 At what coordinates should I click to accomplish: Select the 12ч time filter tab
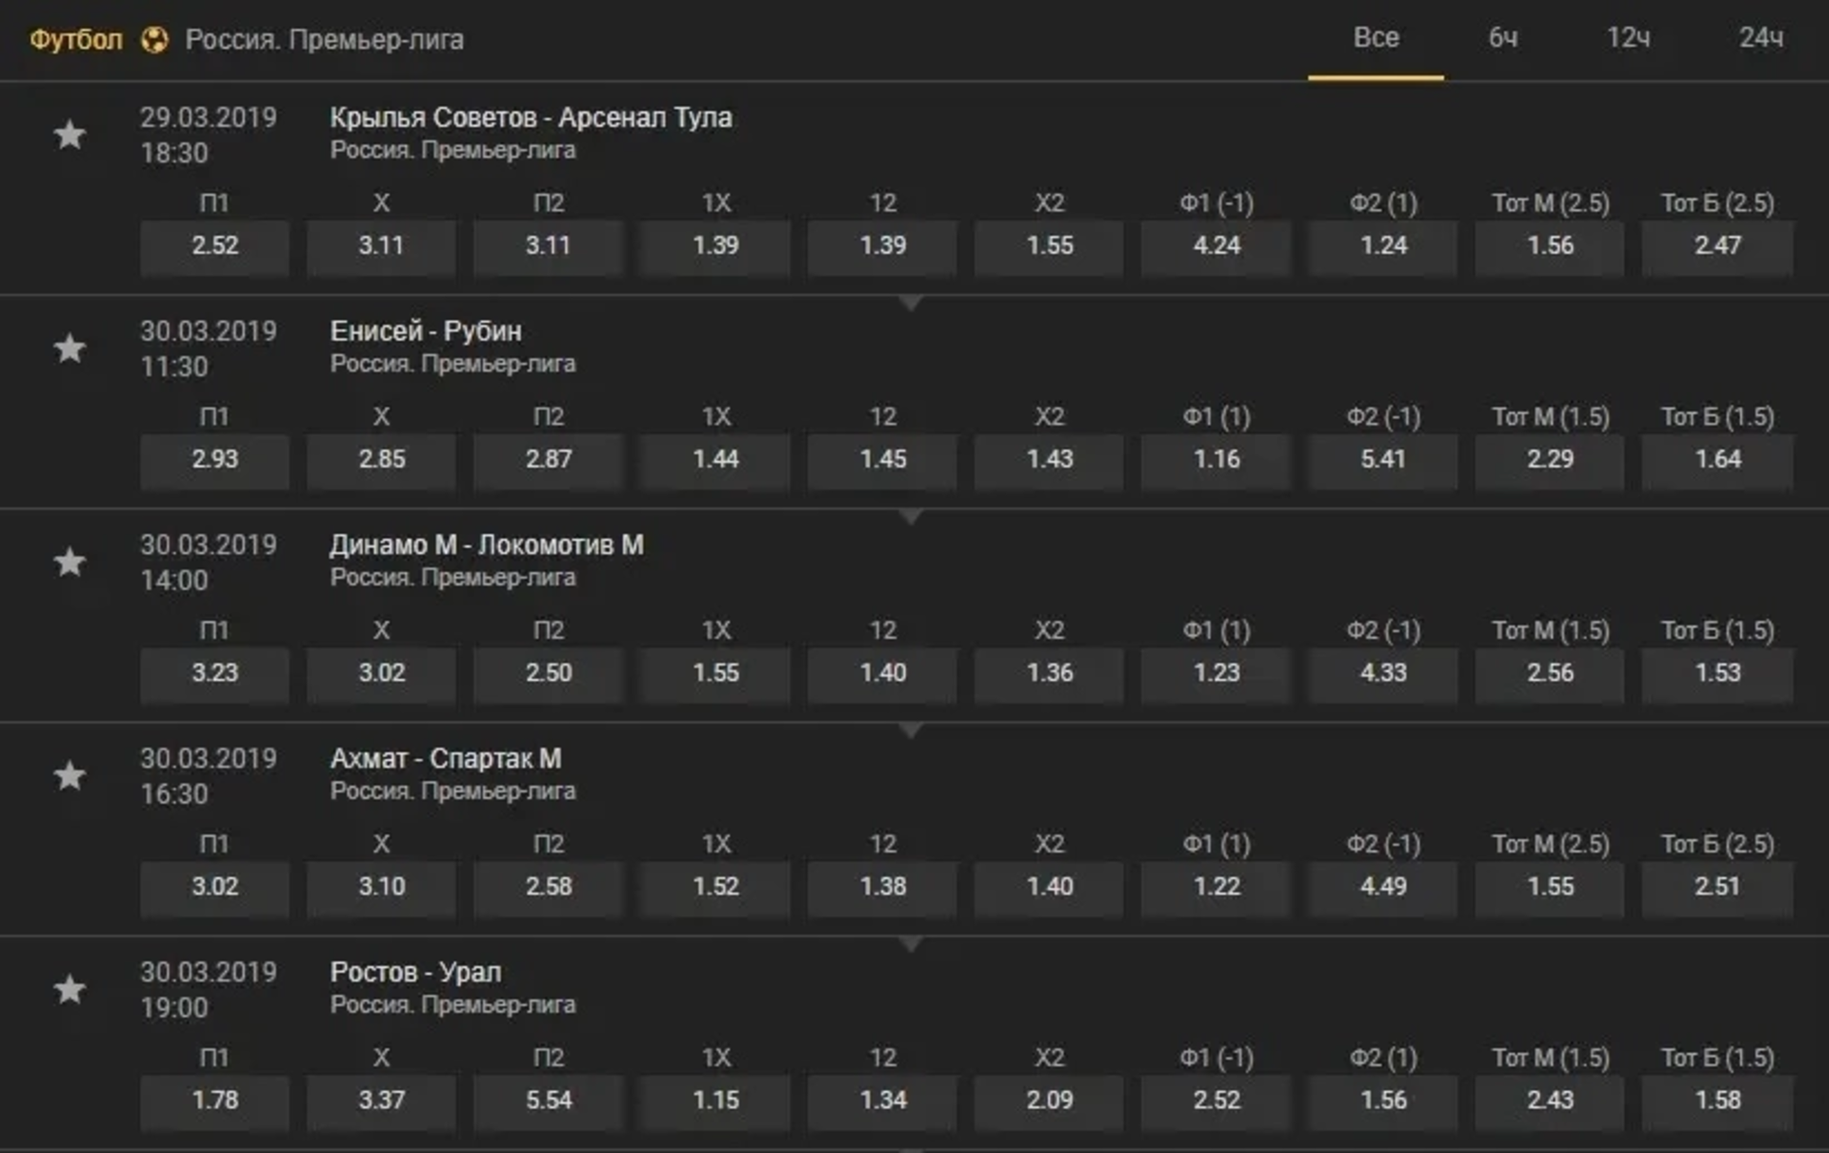[1628, 38]
